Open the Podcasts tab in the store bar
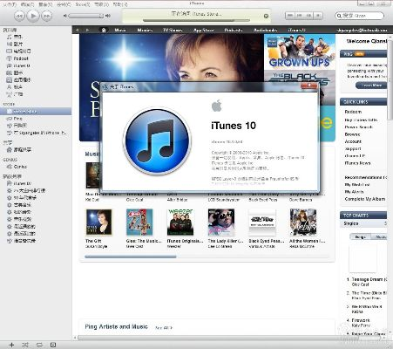Screen dimensions: 393x349 [234, 30]
